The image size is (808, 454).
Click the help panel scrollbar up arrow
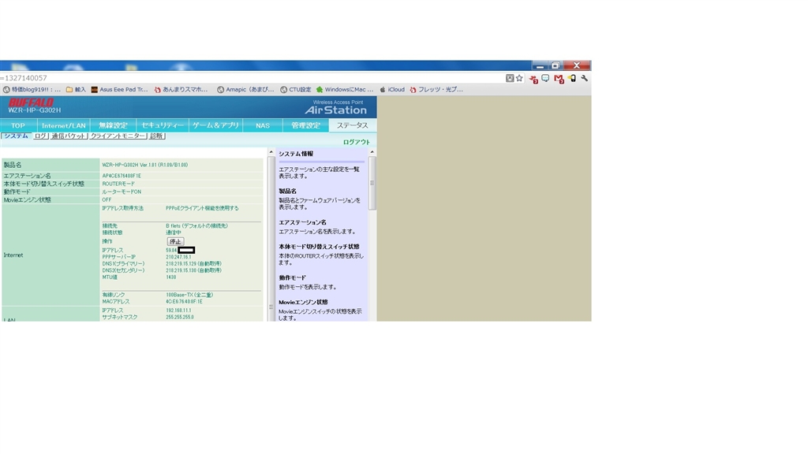tap(372, 152)
